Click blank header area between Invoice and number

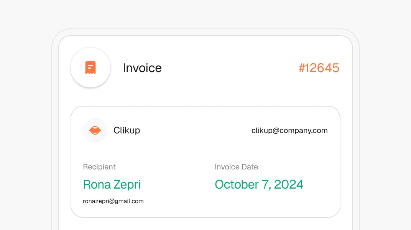click(x=230, y=68)
